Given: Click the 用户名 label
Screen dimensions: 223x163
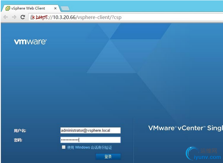Looking at the screenshot, I should point(20,130).
